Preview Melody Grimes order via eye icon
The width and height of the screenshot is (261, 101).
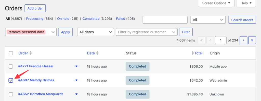pyautogui.click(x=76, y=80)
